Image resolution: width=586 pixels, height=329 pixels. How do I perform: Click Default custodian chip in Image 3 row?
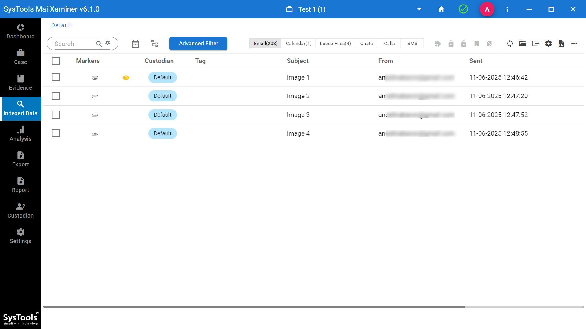[163, 115]
